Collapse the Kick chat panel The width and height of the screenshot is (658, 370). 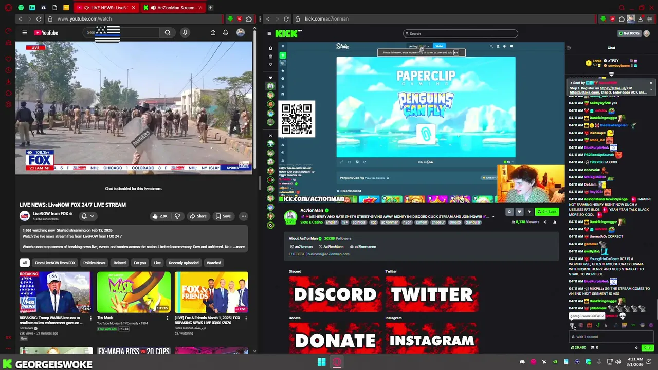569,48
